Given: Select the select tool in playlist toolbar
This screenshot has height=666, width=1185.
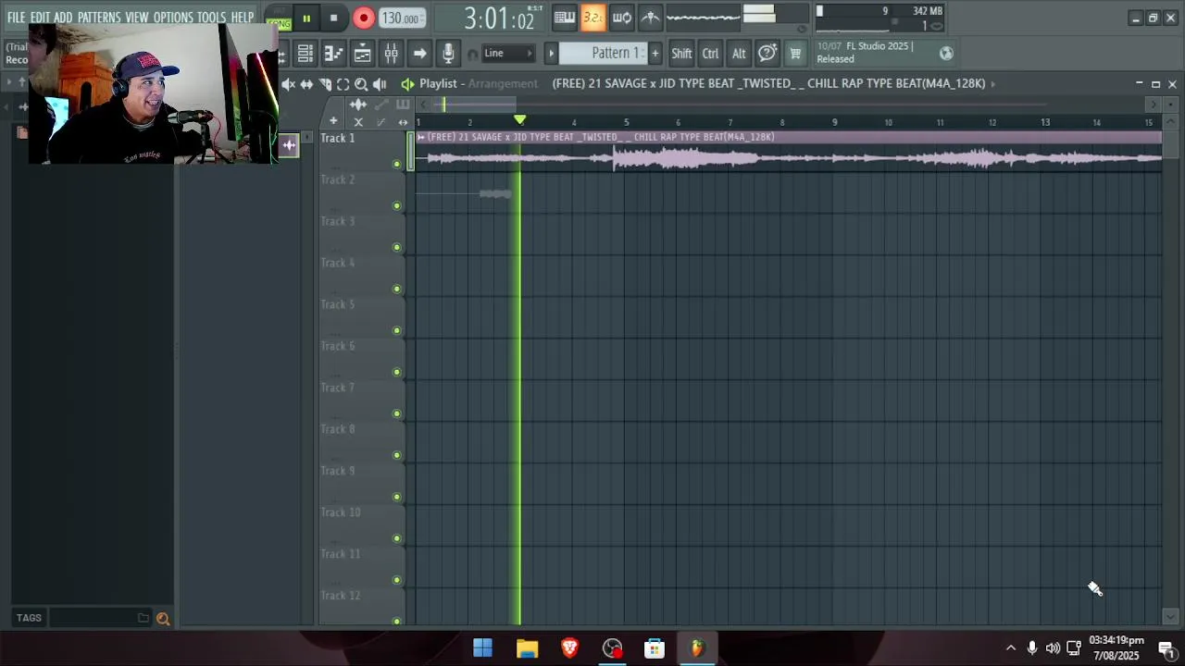Looking at the screenshot, I should click(343, 84).
